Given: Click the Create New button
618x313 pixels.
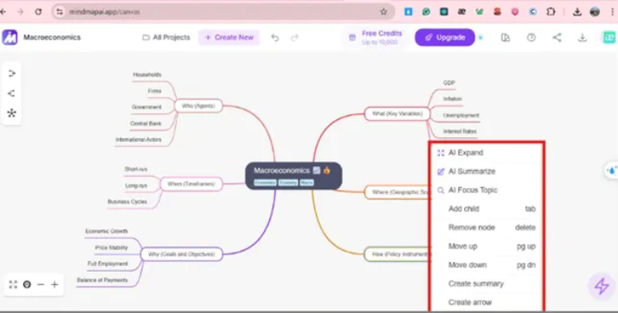Looking at the screenshot, I should [x=229, y=38].
